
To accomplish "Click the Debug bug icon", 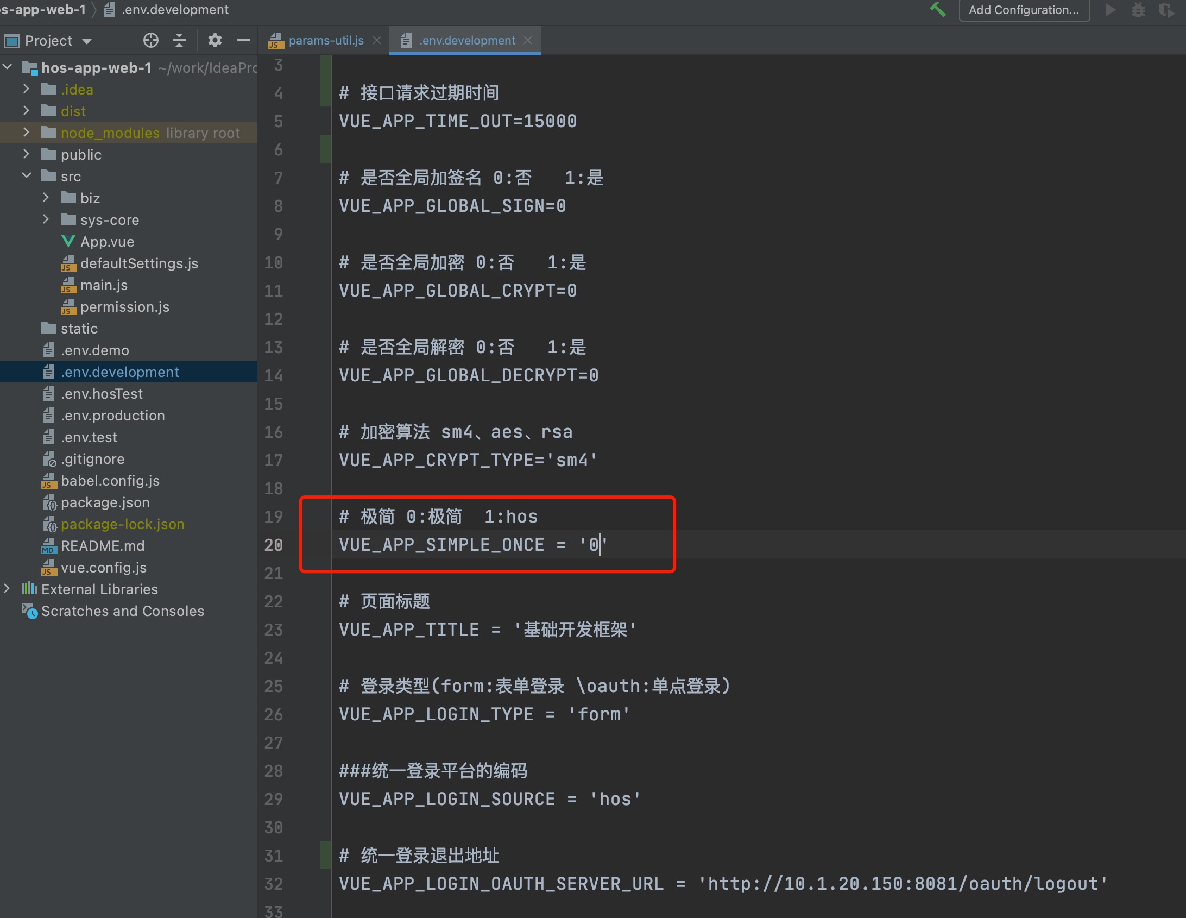I will [1138, 10].
